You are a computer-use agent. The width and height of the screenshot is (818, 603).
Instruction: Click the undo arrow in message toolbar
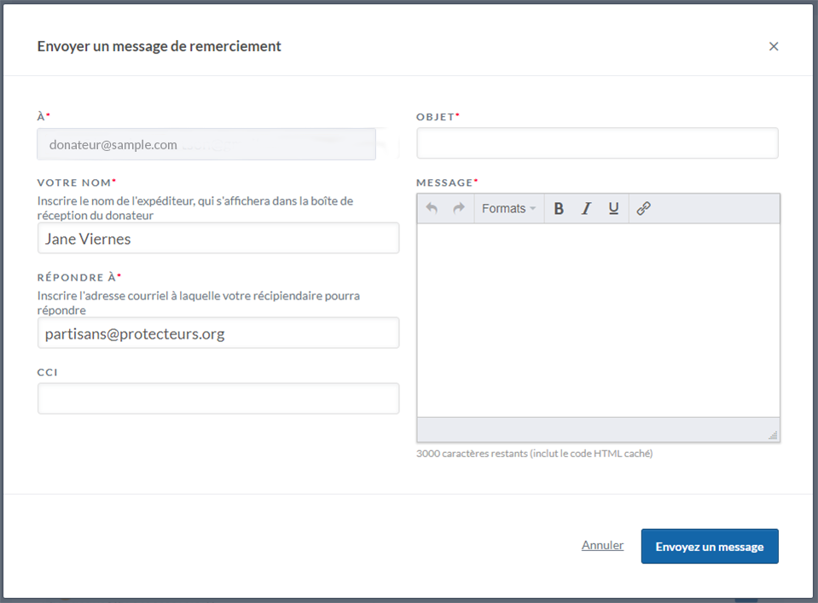point(432,208)
